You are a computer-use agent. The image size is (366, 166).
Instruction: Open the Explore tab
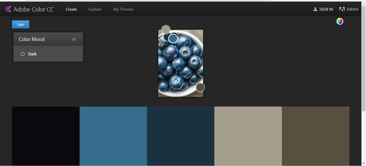95,9
